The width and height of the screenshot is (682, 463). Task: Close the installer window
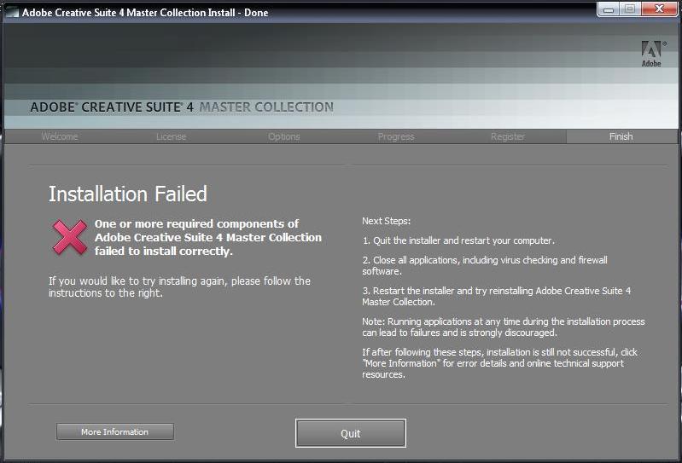click(x=659, y=9)
